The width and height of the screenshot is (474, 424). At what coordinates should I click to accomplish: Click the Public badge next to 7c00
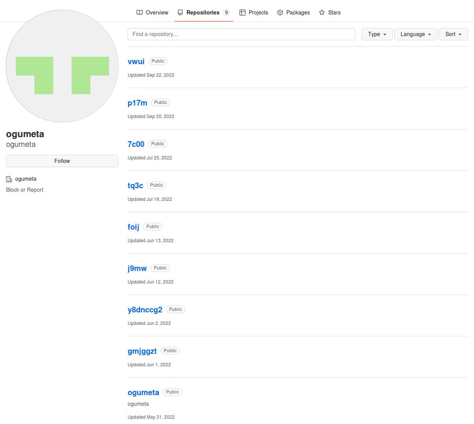pos(158,144)
